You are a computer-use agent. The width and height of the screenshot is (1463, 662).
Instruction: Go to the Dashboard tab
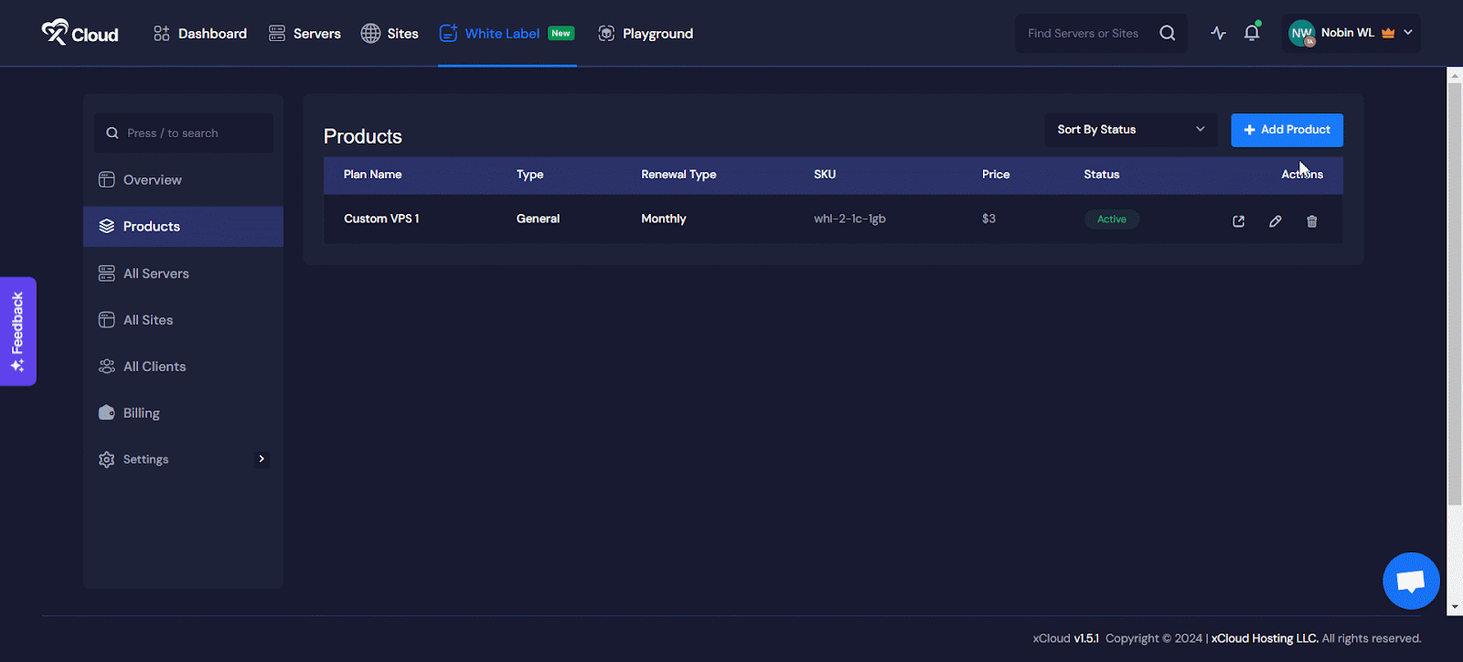200,34
